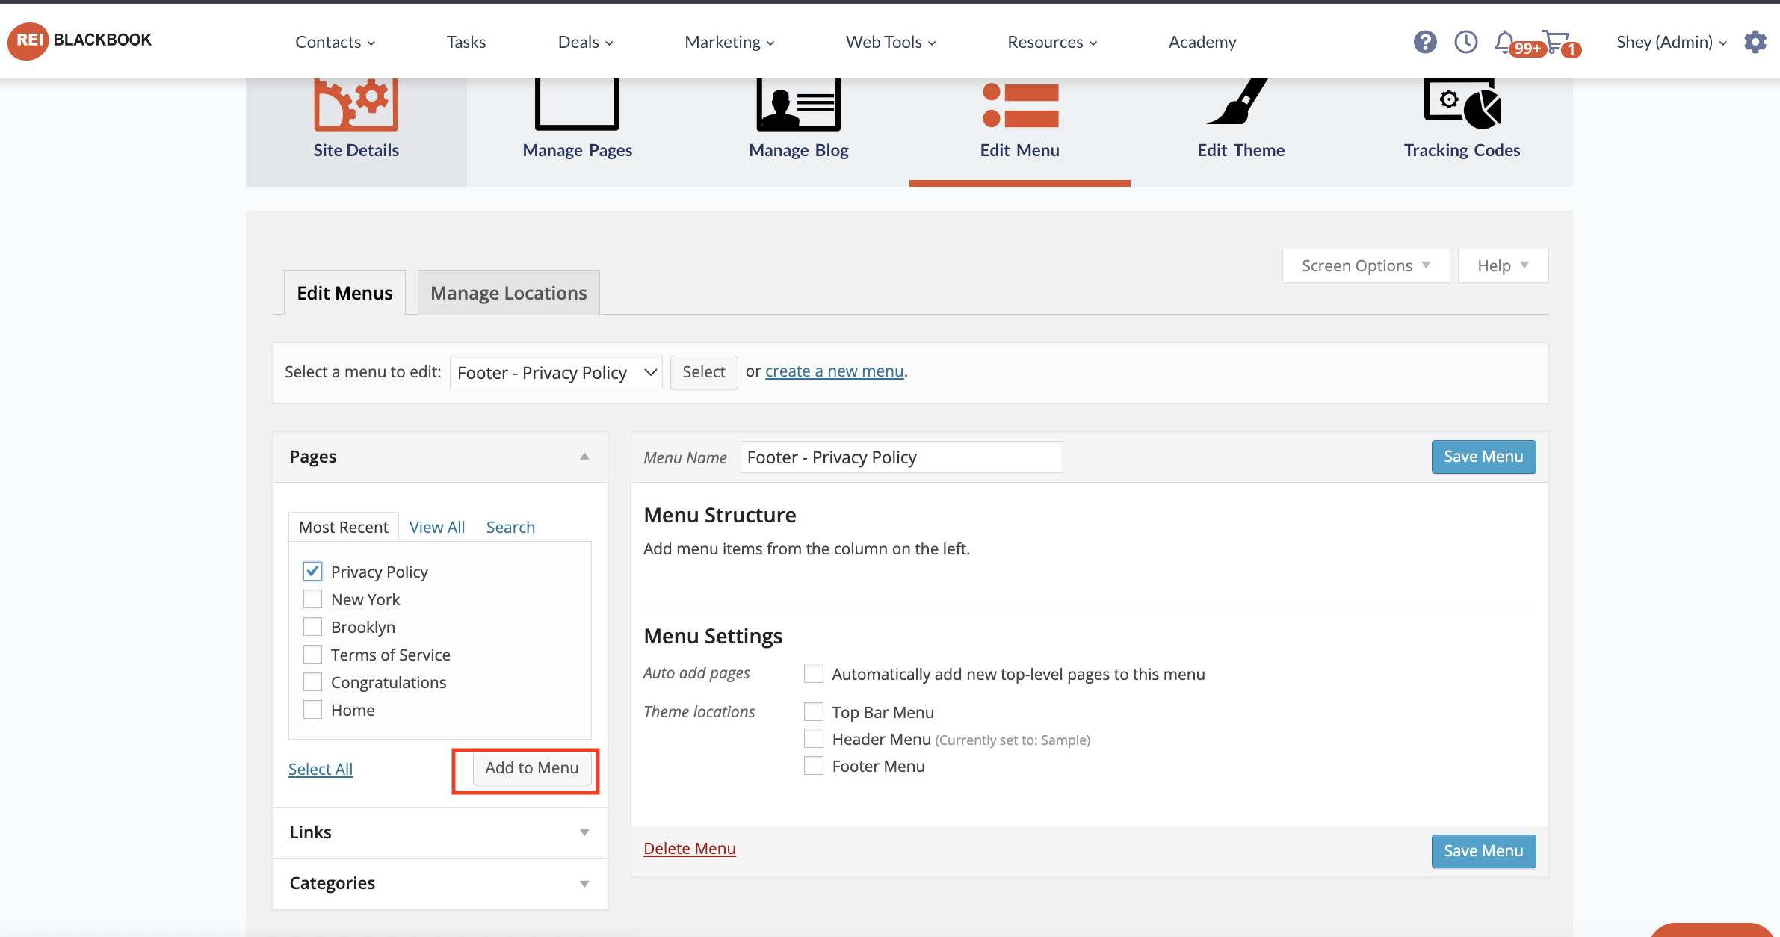Screen dimensions: 1780x937
Task: Switch to the Manage Locations tab
Action: tap(508, 293)
